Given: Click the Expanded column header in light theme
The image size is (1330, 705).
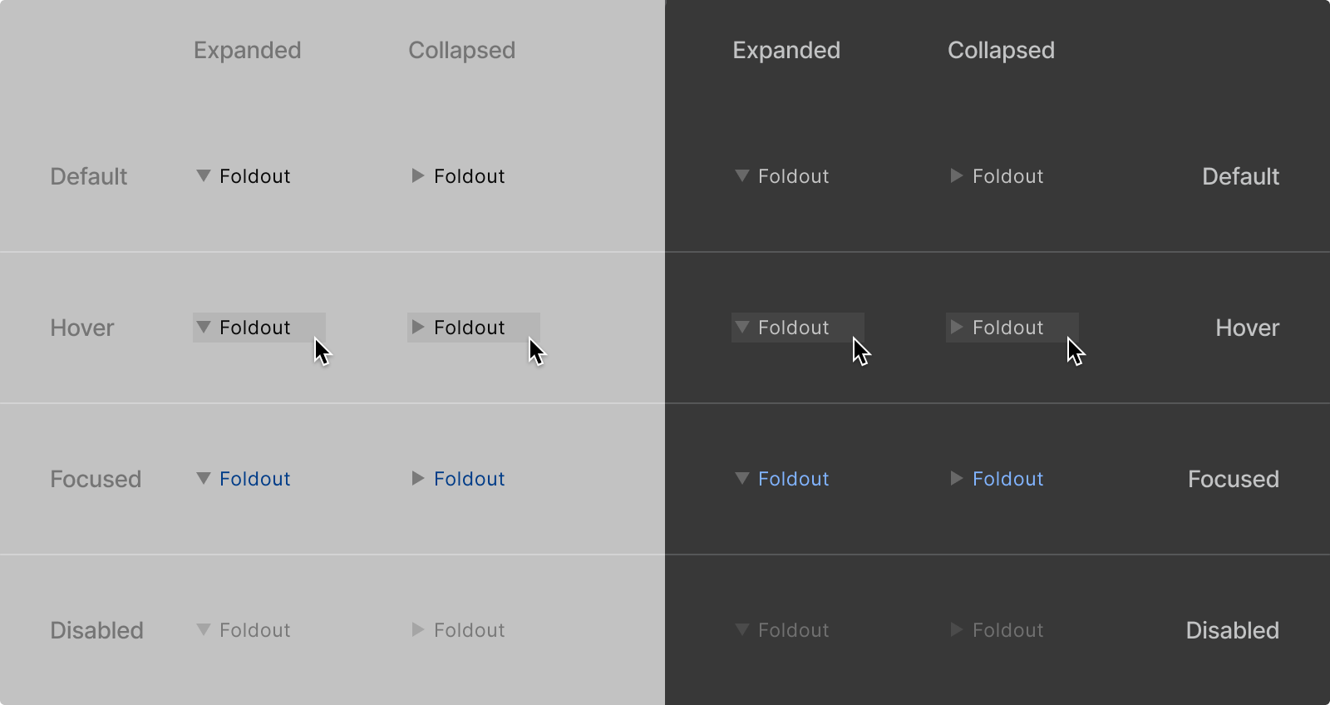Looking at the screenshot, I should pos(247,50).
